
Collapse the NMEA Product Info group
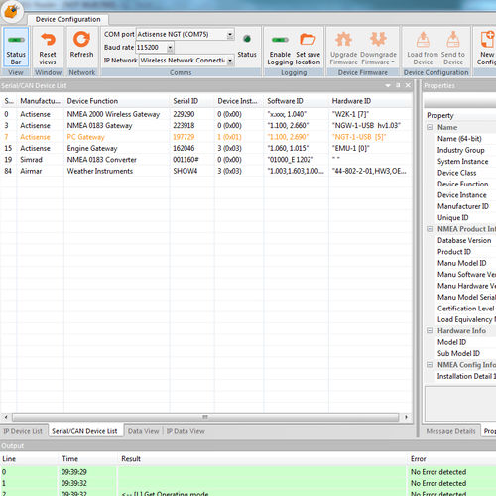click(430, 229)
